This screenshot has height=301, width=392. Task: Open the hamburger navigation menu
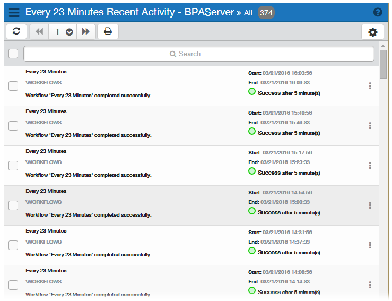tap(14, 12)
